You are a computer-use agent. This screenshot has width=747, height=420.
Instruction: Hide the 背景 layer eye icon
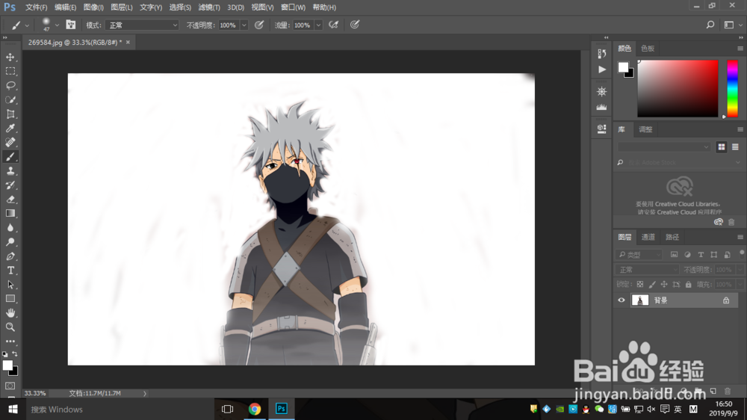pyautogui.click(x=622, y=300)
